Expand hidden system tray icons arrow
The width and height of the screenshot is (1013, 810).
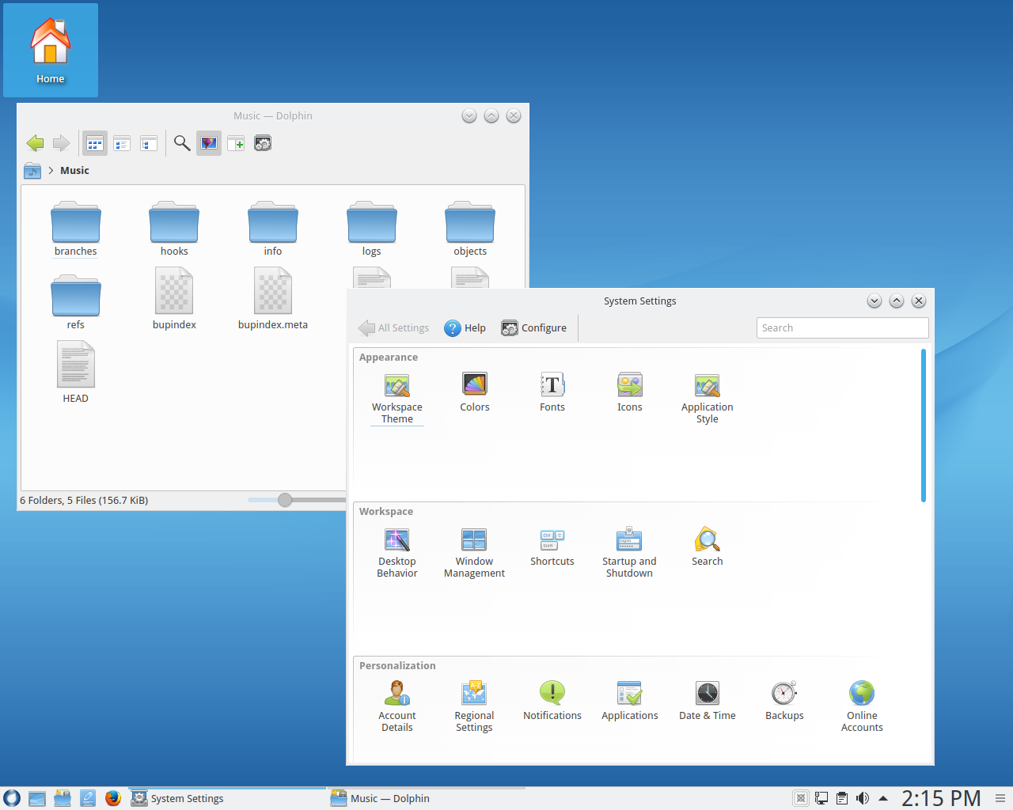883,798
